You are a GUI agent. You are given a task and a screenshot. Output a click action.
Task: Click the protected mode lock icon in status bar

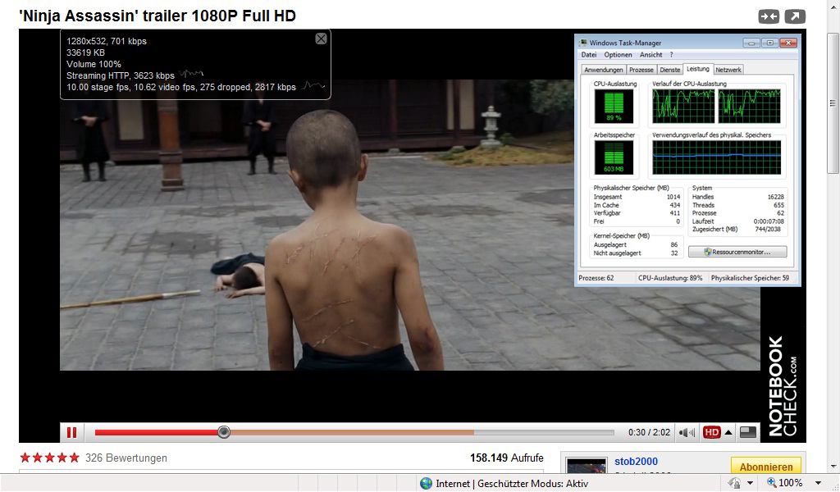click(734, 484)
